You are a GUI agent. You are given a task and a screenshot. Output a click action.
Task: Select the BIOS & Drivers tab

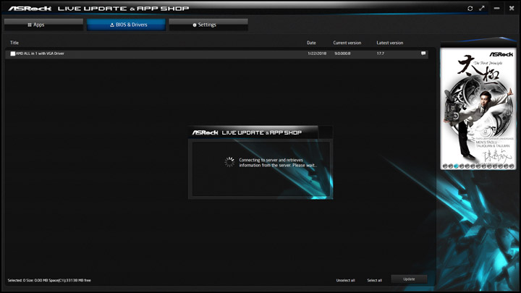(x=126, y=25)
